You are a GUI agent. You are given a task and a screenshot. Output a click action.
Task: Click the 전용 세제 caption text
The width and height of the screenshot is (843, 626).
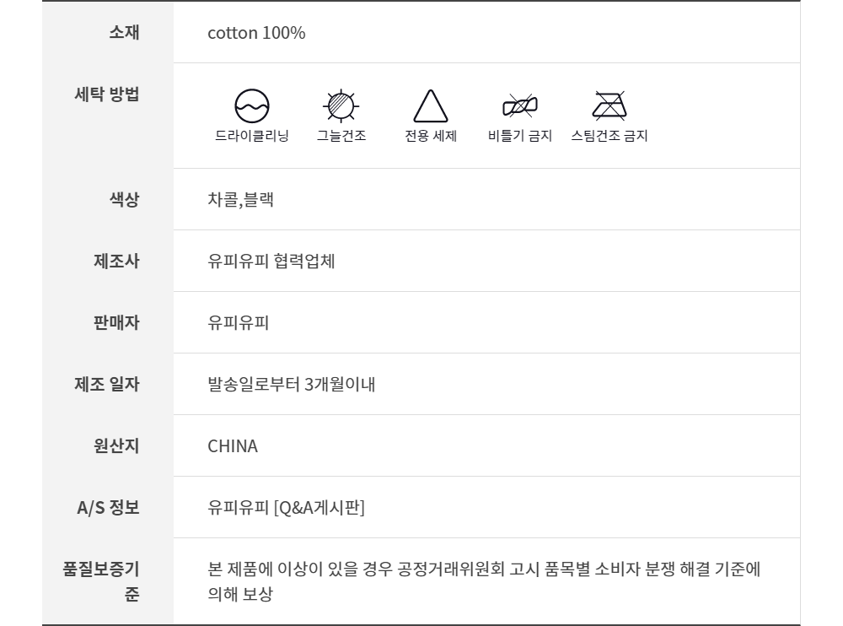431,136
